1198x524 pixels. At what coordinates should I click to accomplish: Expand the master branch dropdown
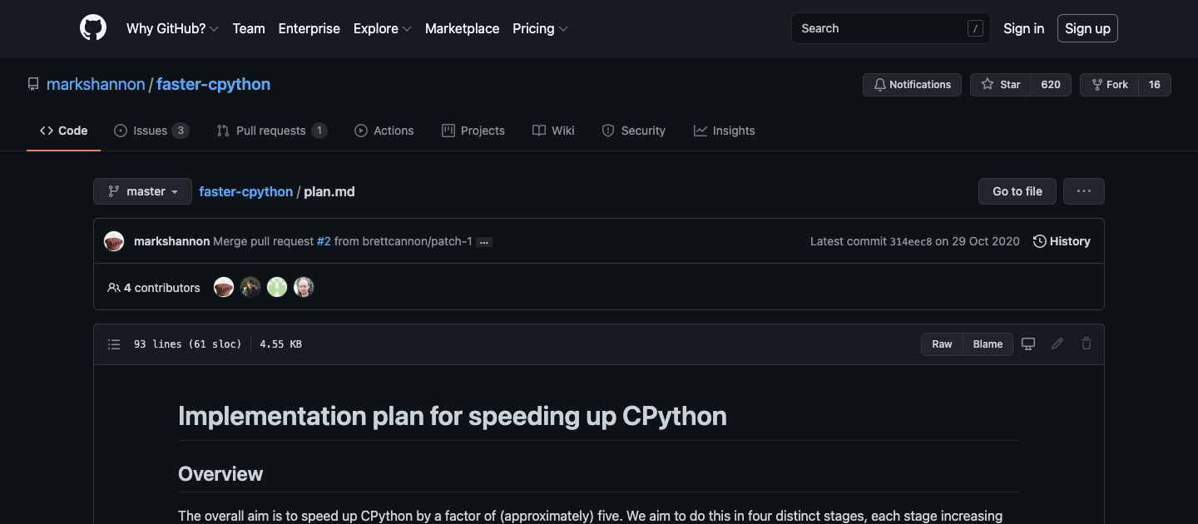click(x=142, y=191)
